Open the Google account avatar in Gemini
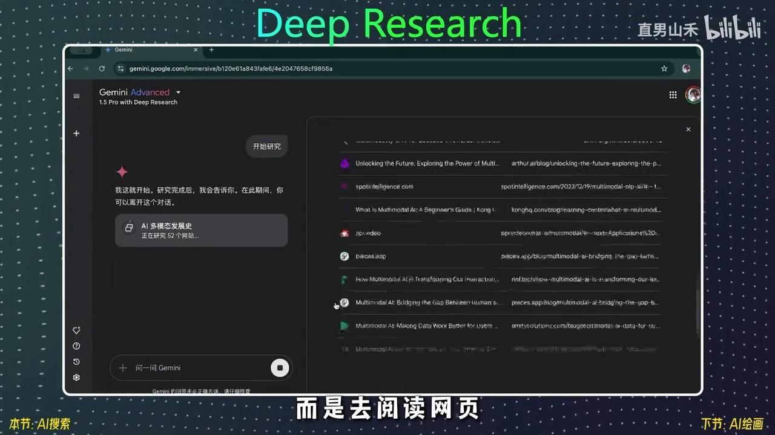 point(693,94)
